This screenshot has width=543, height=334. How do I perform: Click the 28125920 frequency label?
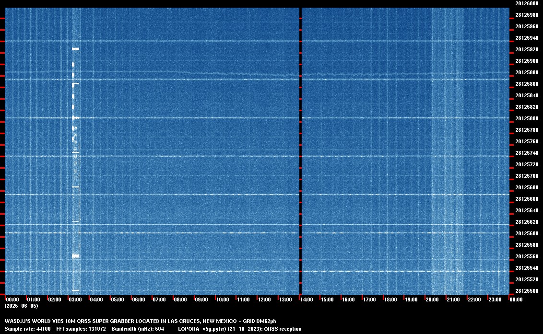(527, 49)
